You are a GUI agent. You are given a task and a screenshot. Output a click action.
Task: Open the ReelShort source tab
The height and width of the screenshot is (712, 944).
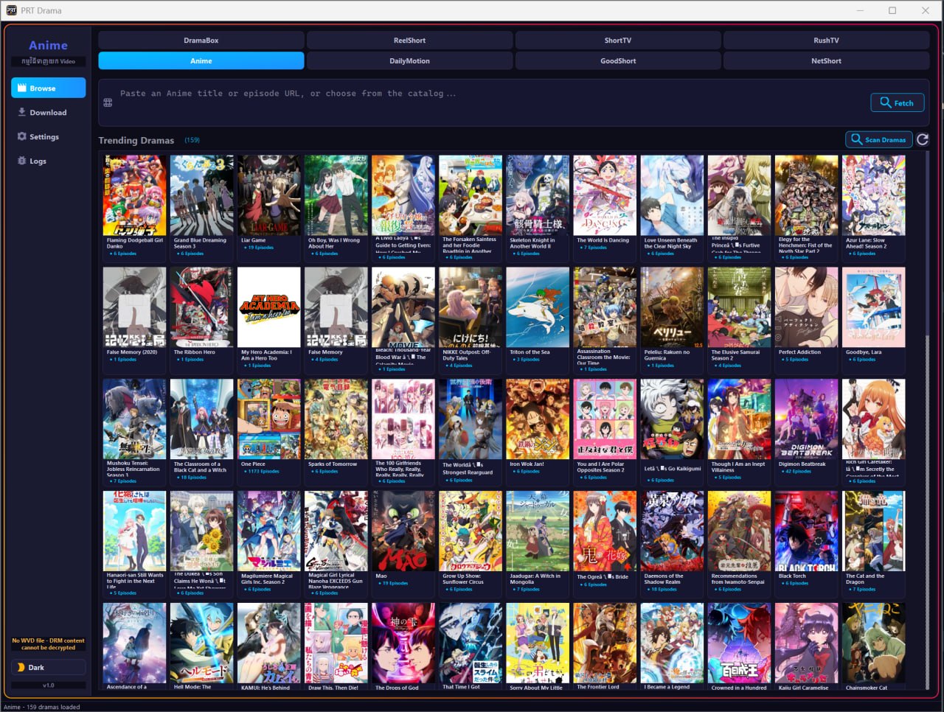[x=409, y=41]
